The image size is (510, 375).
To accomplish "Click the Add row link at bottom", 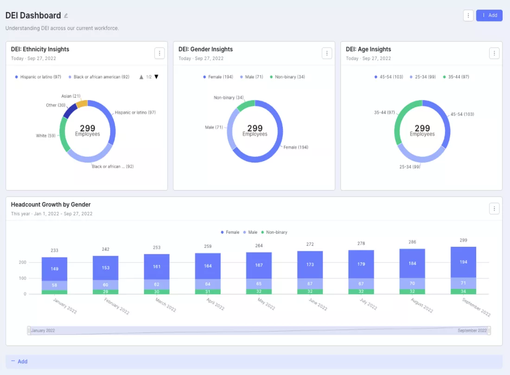I will point(19,362).
